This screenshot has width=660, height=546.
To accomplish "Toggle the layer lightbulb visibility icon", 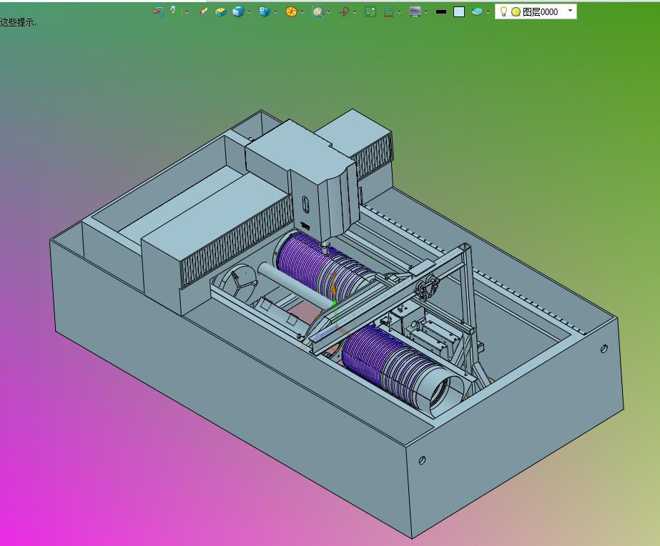I will [503, 11].
